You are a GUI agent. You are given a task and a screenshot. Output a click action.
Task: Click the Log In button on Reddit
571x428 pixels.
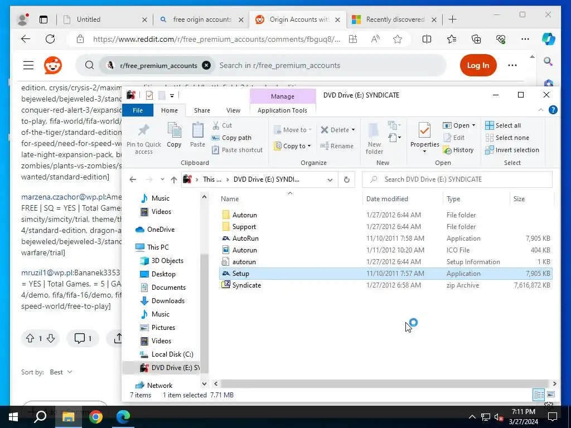click(478, 66)
